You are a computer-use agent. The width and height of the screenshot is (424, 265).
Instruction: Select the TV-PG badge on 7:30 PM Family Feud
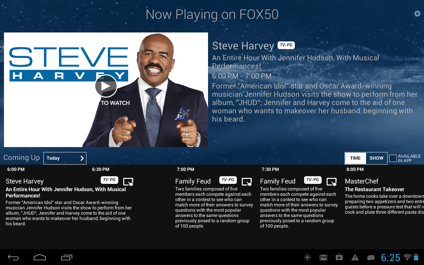[313, 180]
